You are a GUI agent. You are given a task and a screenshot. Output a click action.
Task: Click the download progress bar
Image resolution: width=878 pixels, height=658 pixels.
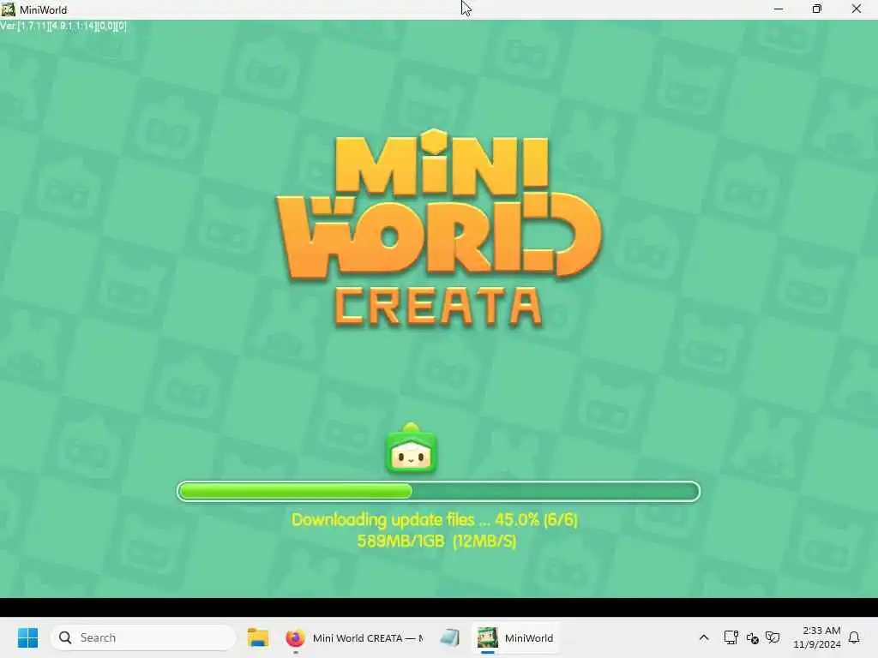438,491
